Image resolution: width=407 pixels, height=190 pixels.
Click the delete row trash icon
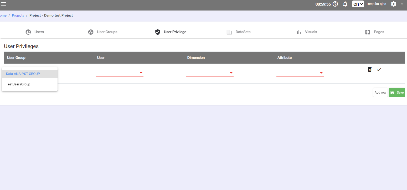[369, 69]
